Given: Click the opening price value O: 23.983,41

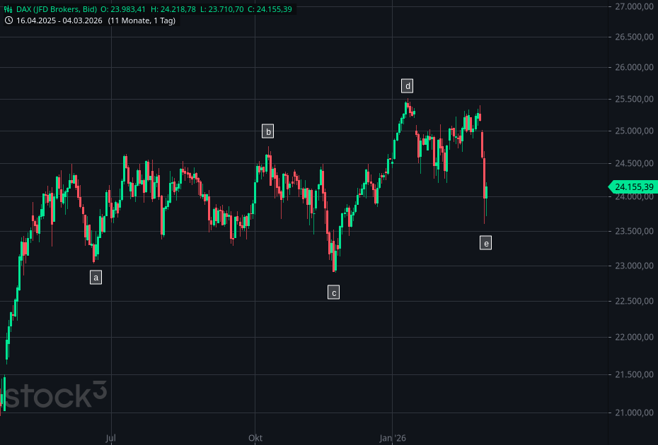Looking at the screenshot, I should click(122, 9).
